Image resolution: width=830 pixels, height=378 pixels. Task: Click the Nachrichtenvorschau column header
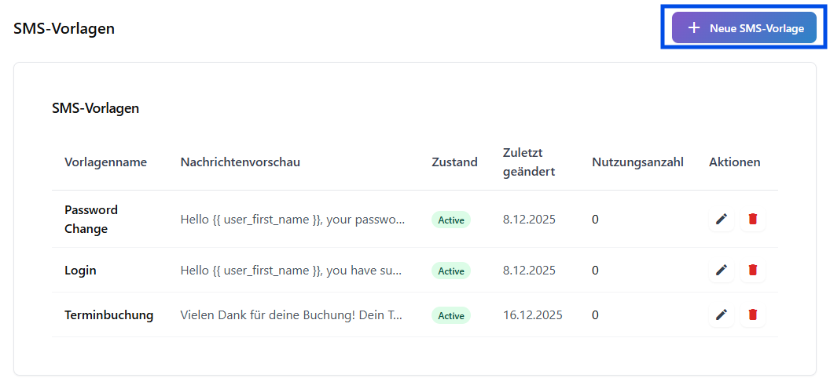tap(240, 162)
